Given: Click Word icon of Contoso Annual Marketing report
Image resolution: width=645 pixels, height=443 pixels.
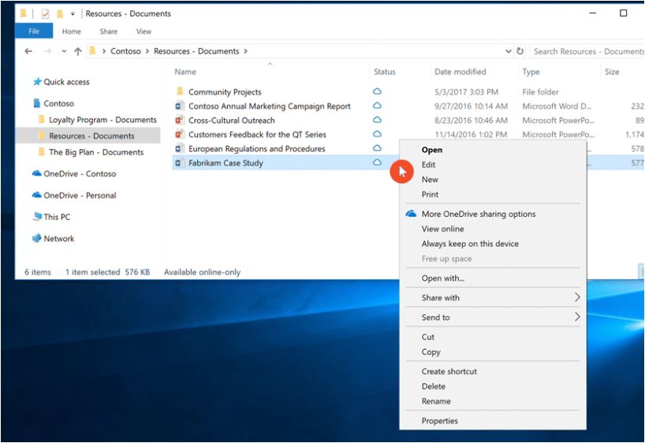Looking at the screenshot, I should pyautogui.click(x=179, y=106).
